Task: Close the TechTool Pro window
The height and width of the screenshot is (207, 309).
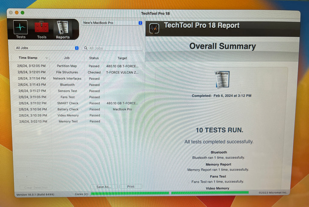Action: point(11,13)
